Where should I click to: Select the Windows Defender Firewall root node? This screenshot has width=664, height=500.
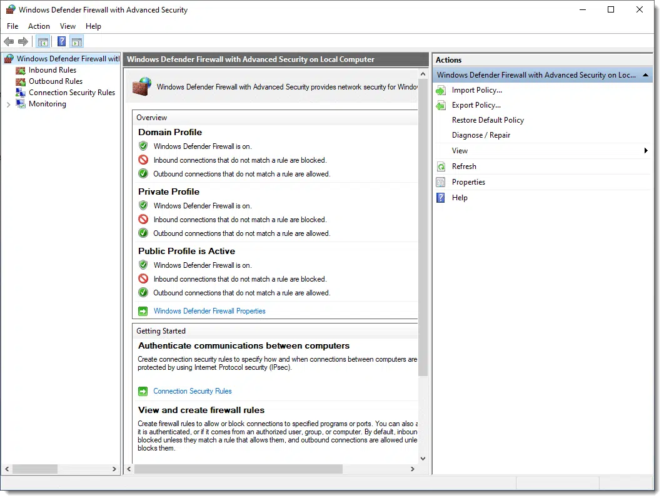(68, 59)
